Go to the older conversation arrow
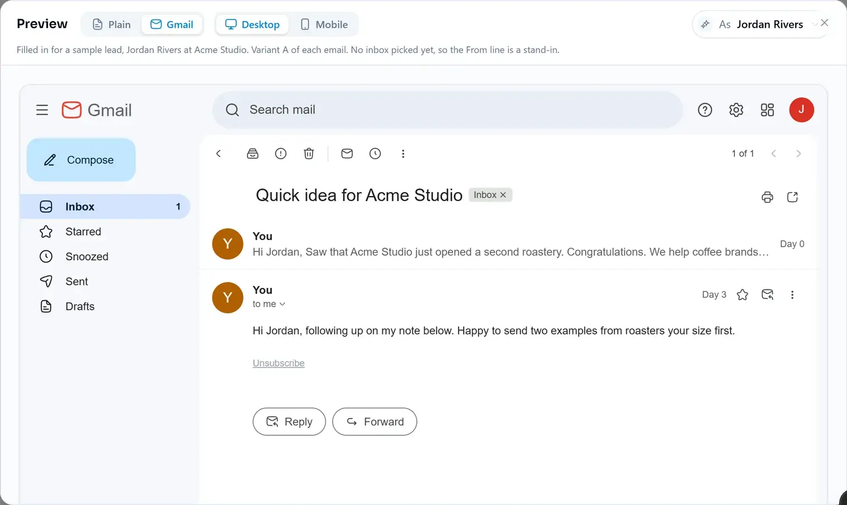The height and width of the screenshot is (505, 847). tap(799, 154)
